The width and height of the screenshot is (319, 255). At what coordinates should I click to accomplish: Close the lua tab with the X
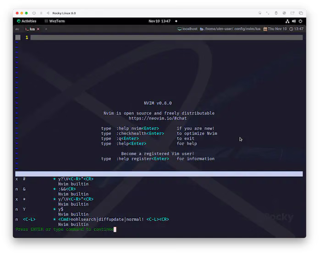pyautogui.click(x=38, y=29)
